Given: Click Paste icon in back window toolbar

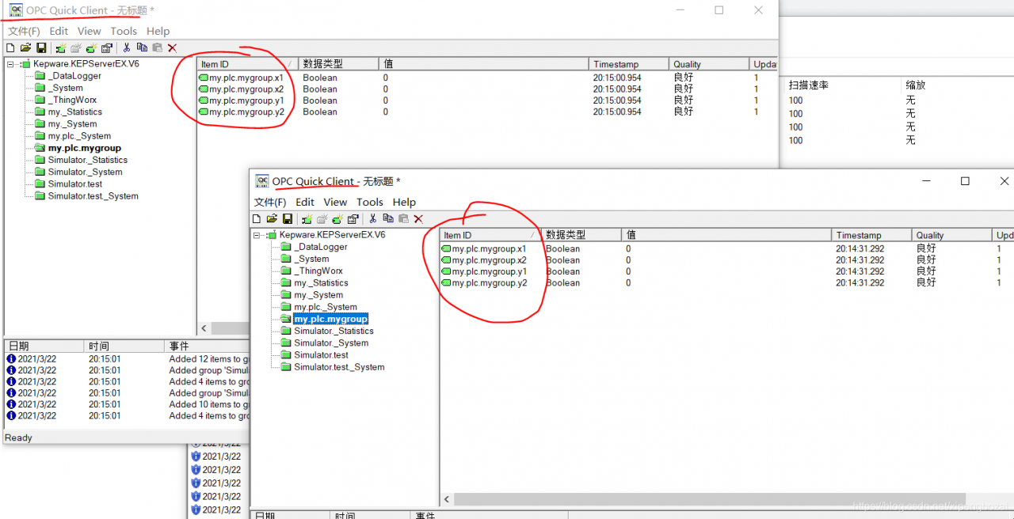Looking at the screenshot, I should coord(157,48).
